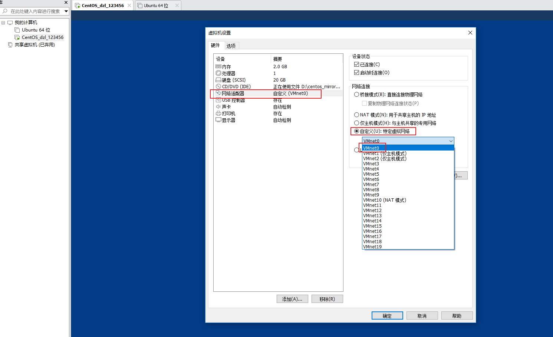Choose VMnet17 option in list
This screenshot has width=553, height=337.
tap(408, 237)
